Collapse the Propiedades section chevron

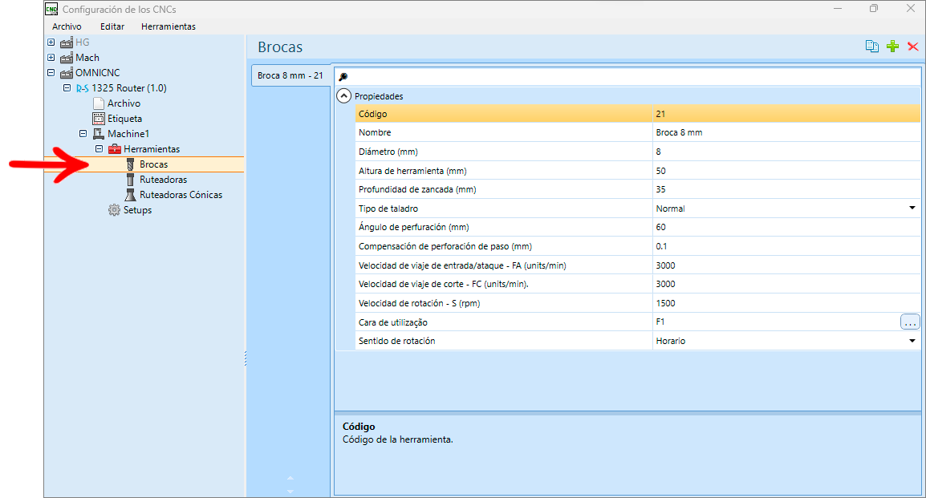coord(343,95)
